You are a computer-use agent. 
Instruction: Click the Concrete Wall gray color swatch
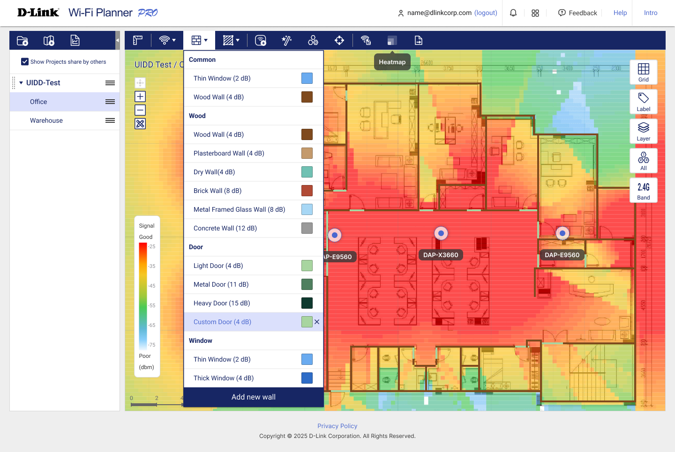(x=307, y=228)
